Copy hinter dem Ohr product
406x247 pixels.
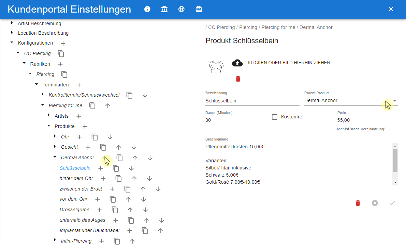[x=118, y=179]
